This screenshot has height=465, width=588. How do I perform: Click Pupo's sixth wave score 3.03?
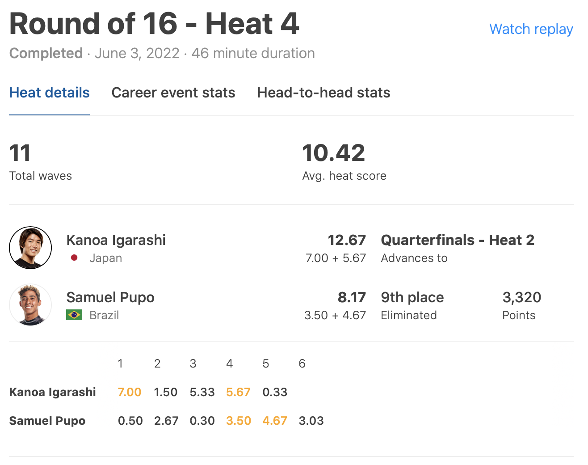coord(311,421)
